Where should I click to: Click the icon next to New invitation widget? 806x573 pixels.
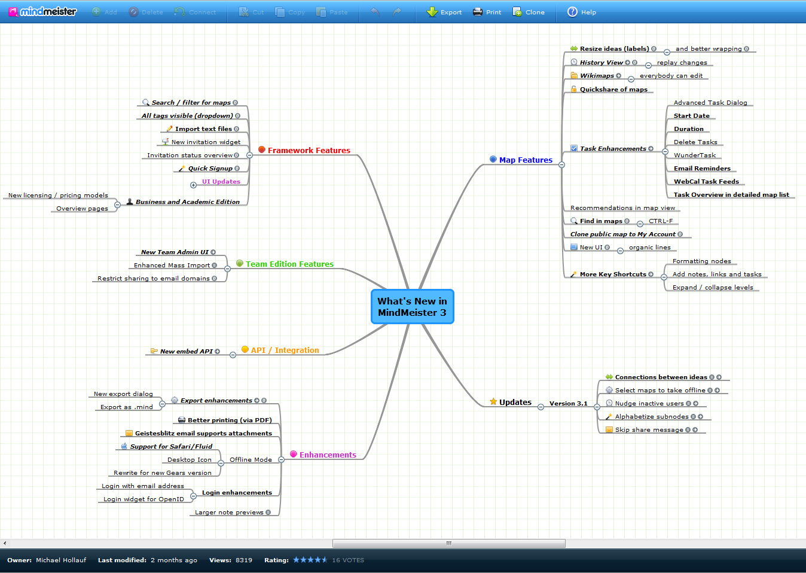tap(166, 142)
